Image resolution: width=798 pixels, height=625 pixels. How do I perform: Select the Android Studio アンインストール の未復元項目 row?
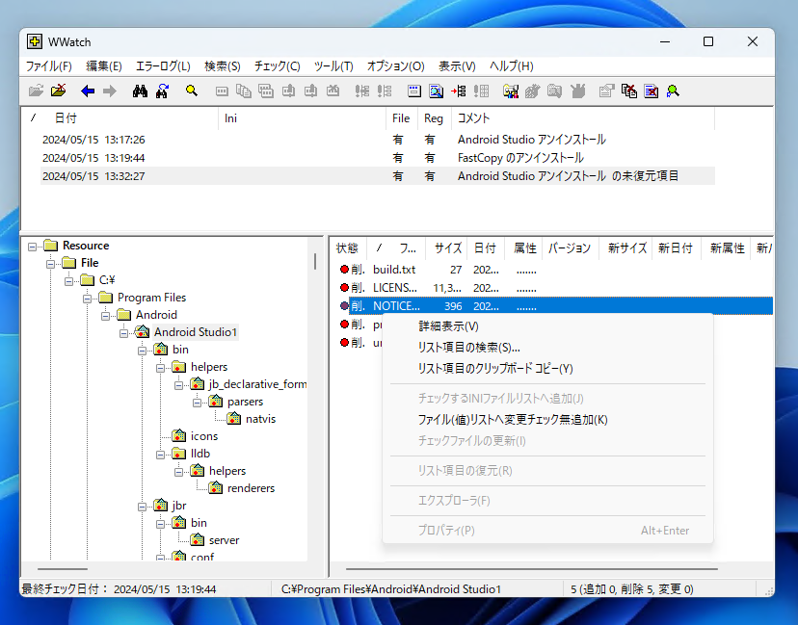click(378, 176)
